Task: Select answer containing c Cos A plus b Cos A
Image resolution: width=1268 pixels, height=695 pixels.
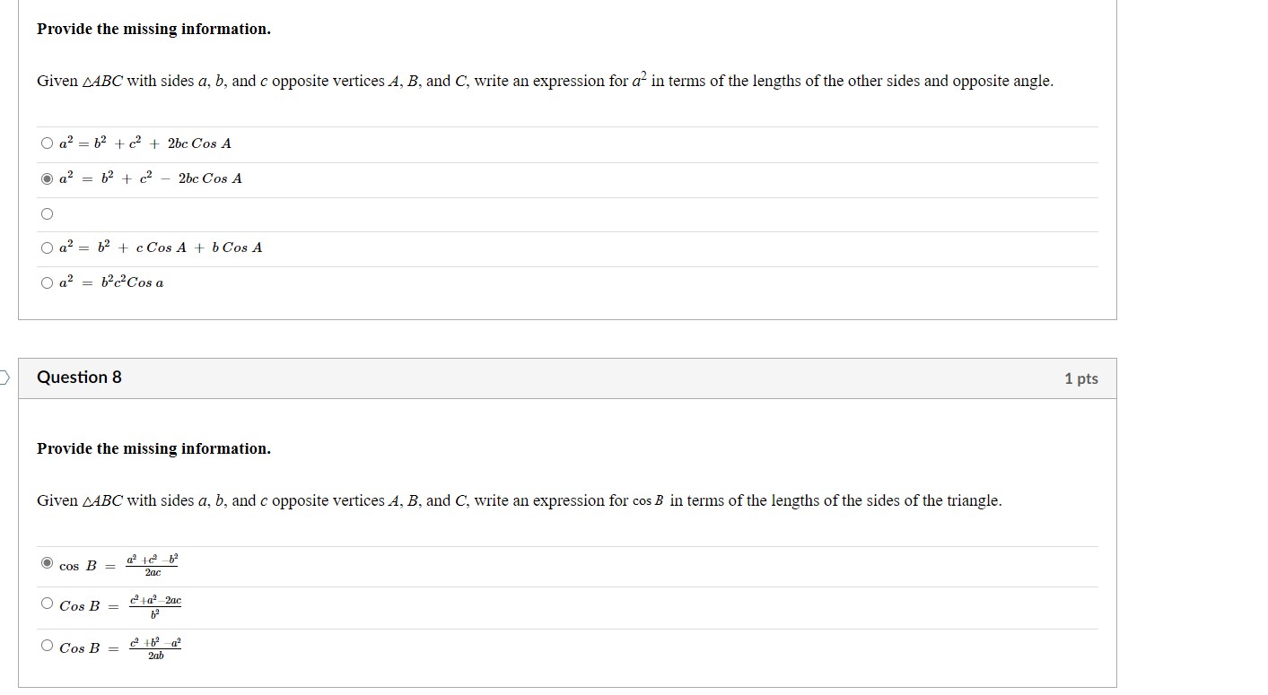Action: [46, 248]
